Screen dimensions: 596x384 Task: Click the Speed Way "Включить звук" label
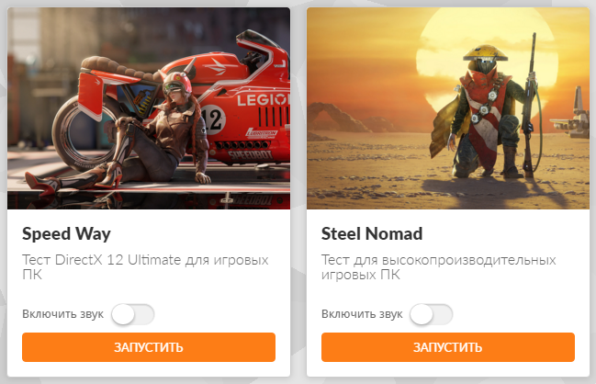[62, 314]
